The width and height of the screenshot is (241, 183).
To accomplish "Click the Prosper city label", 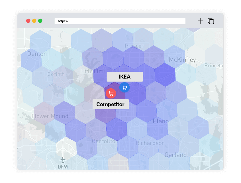I will point(134,46).
